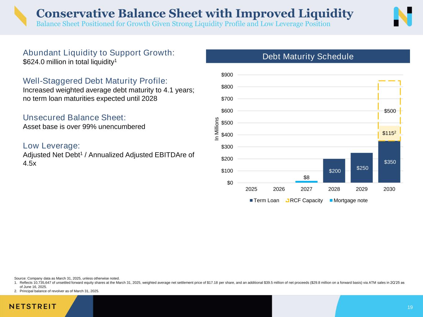Click the Term Loan legend marker
The width and height of the screenshot is (423, 317).
click(x=251, y=201)
